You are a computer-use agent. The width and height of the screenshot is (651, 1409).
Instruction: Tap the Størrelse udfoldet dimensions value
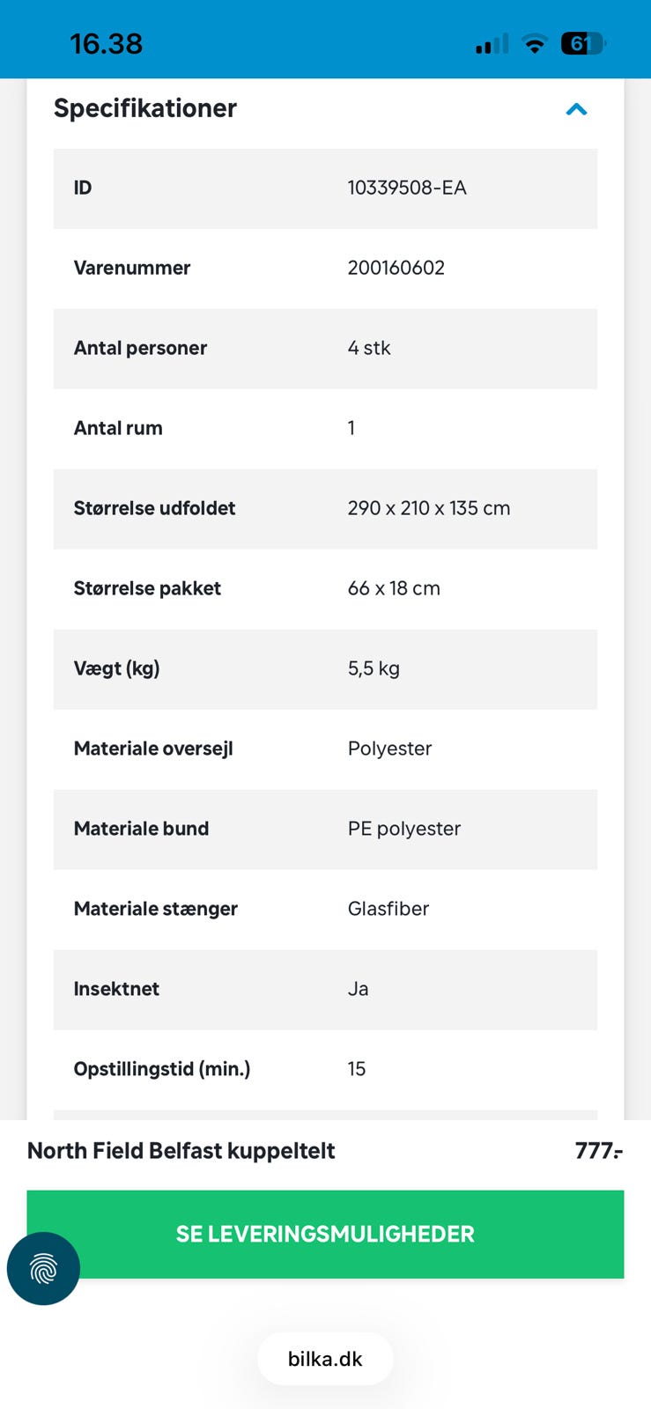coord(428,508)
